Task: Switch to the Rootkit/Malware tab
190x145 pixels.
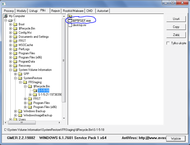Action: [x=73, y=11]
